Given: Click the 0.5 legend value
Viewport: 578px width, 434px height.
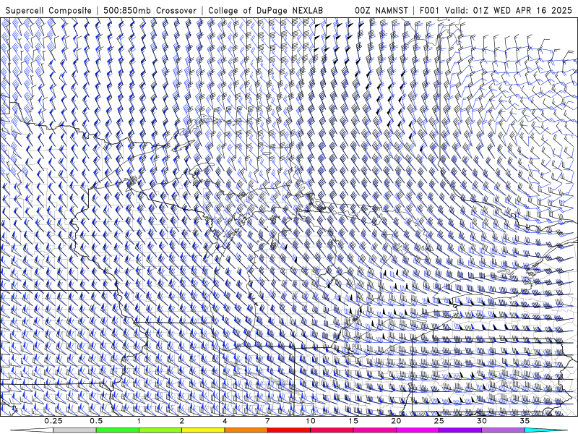Looking at the screenshot, I should click(96, 421).
